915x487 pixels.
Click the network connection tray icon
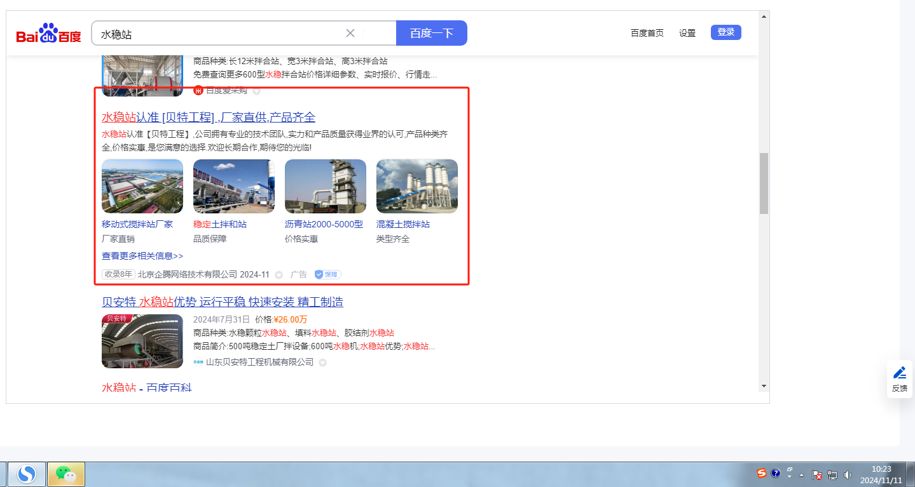click(x=832, y=474)
